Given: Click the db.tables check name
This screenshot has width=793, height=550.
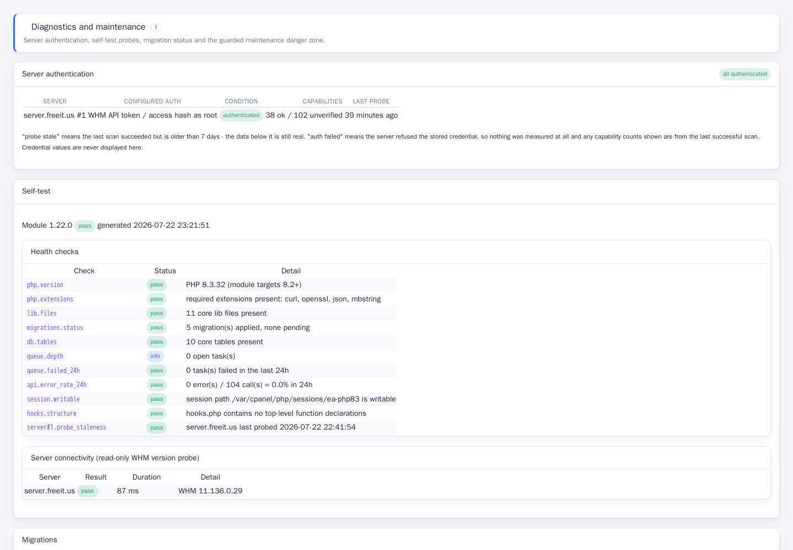Looking at the screenshot, I should (x=42, y=342).
